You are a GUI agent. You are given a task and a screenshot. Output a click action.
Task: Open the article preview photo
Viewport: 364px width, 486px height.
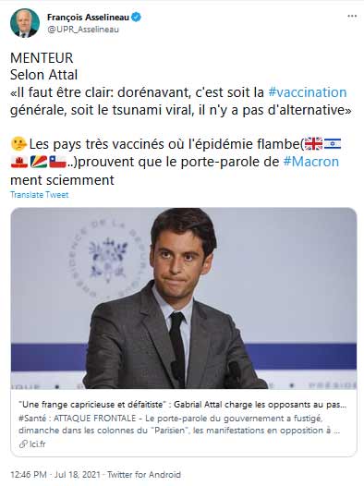pyautogui.click(x=184, y=298)
